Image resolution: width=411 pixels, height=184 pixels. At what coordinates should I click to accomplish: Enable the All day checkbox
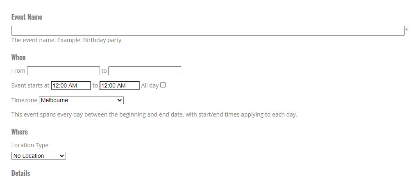click(x=163, y=85)
